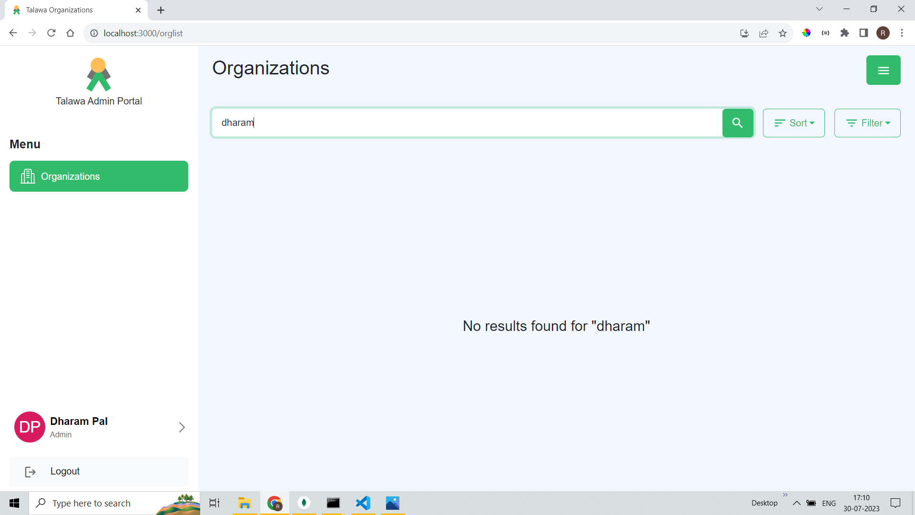Open the Sort dropdown
The height and width of the screenshot is (515, 915).
tap(793, 123)
